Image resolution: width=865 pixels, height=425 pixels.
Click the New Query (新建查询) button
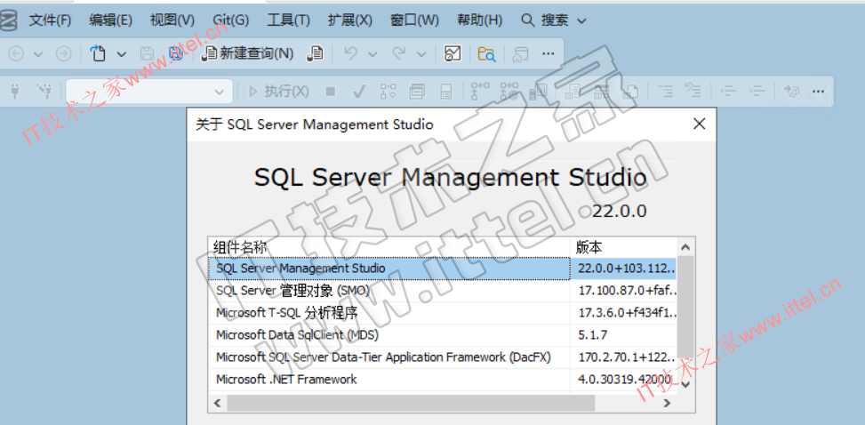click(248, 53)
